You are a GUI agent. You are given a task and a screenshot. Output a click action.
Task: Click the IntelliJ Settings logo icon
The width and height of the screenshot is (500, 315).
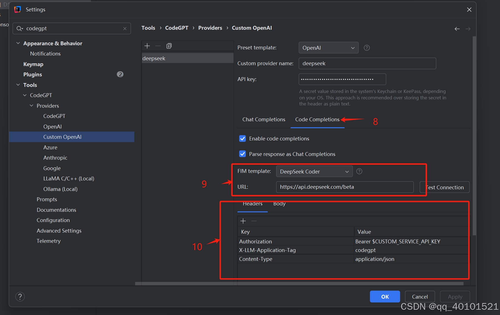18,9
